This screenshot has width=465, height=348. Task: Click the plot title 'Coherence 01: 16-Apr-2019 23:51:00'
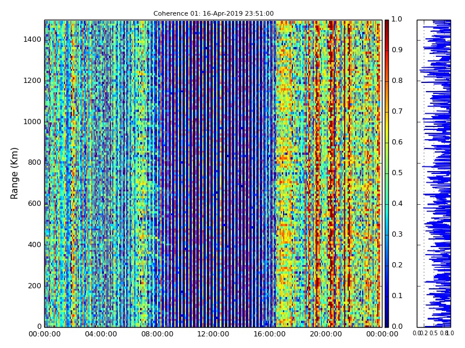point(213,13)
